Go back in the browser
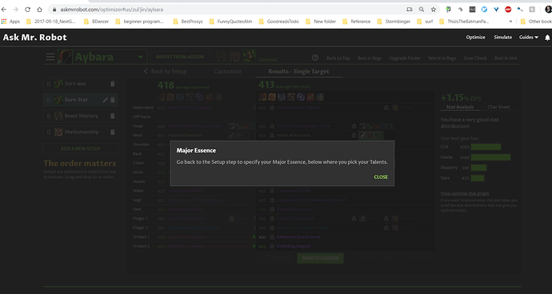 (x=4, y=10)
